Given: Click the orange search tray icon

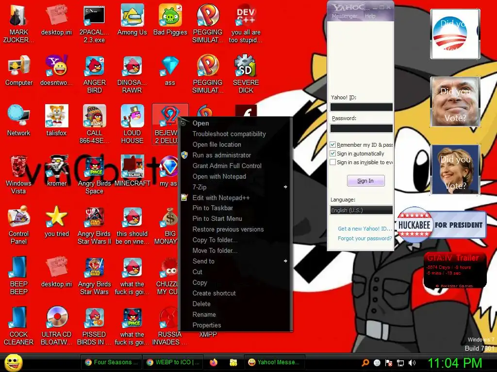Looking at the screenshot, I should pos(365,363).
